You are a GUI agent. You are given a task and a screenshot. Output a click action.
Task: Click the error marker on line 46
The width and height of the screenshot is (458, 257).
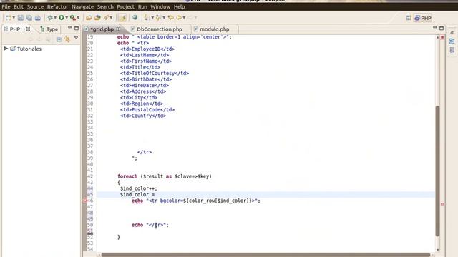(85, 201)
